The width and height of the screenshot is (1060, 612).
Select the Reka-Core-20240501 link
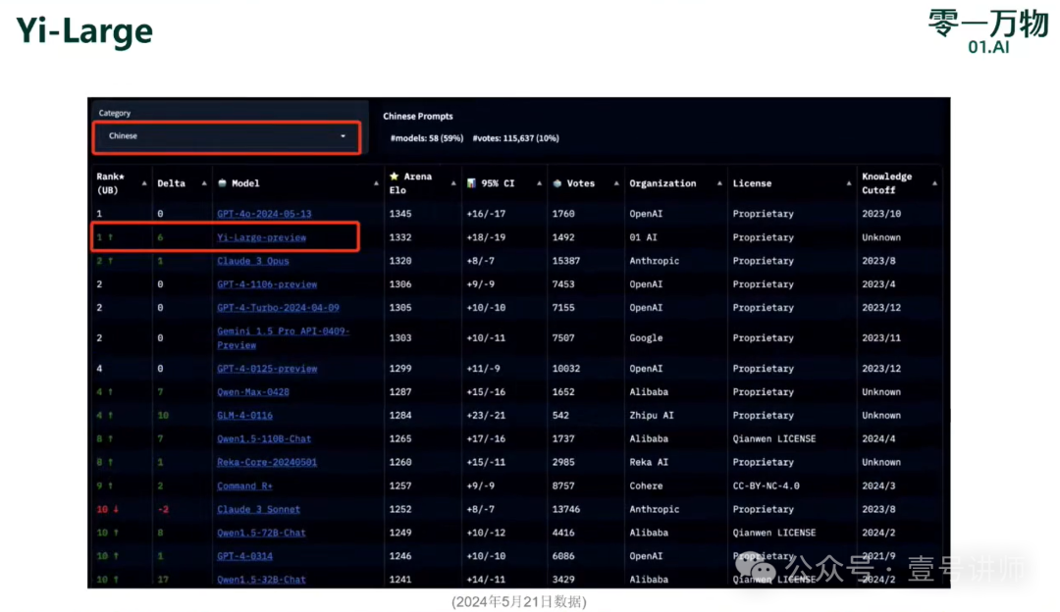tap(267, 463)
